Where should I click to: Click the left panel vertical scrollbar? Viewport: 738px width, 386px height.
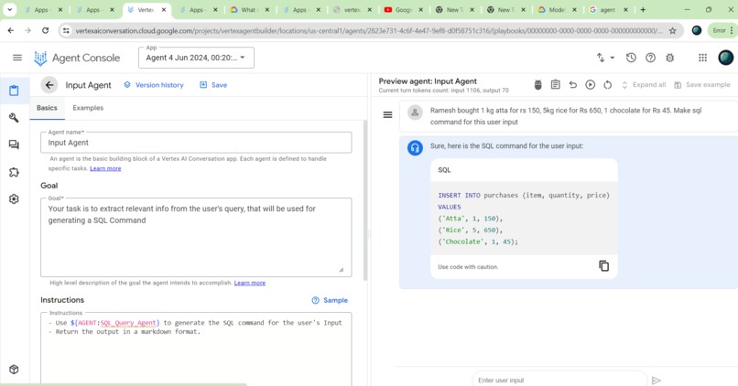364,200
